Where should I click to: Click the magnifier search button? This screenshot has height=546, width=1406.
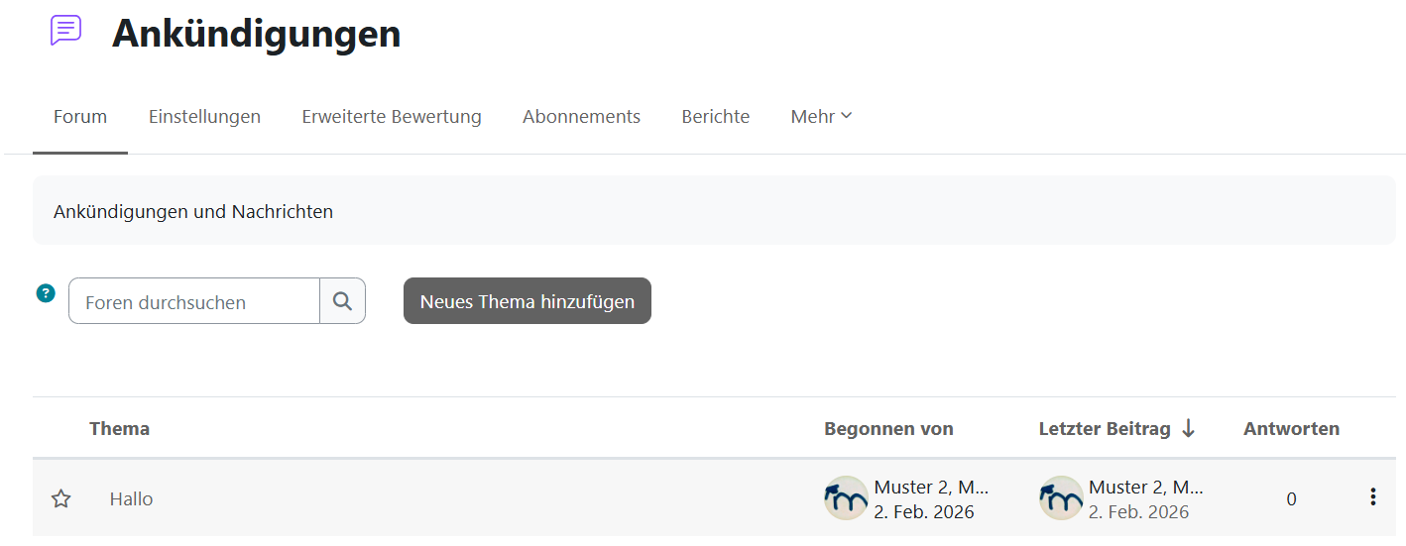[x=342, y=301]
